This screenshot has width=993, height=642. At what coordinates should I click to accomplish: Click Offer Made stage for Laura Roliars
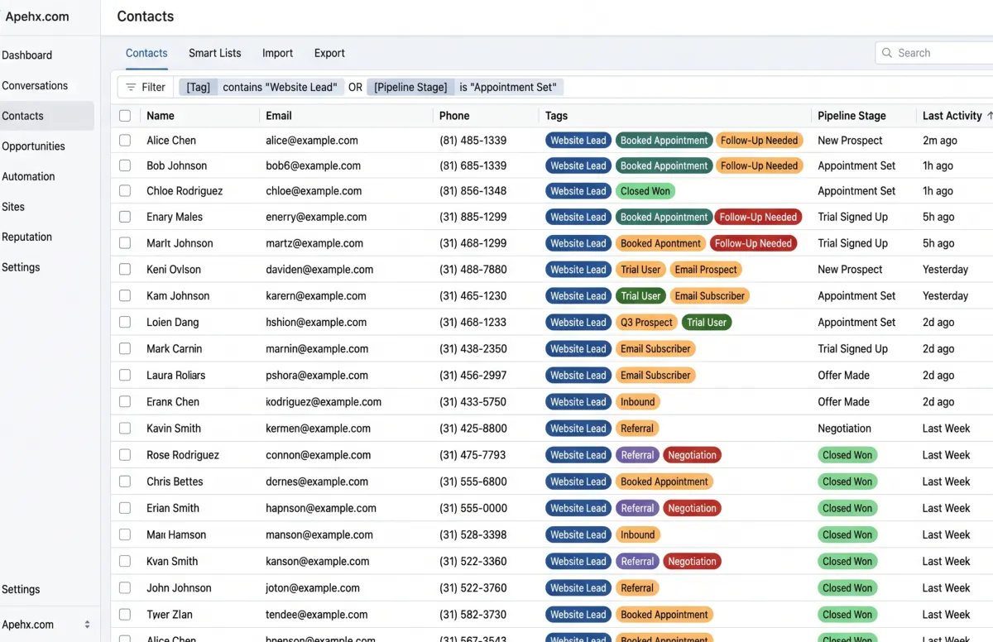[844, 376]
